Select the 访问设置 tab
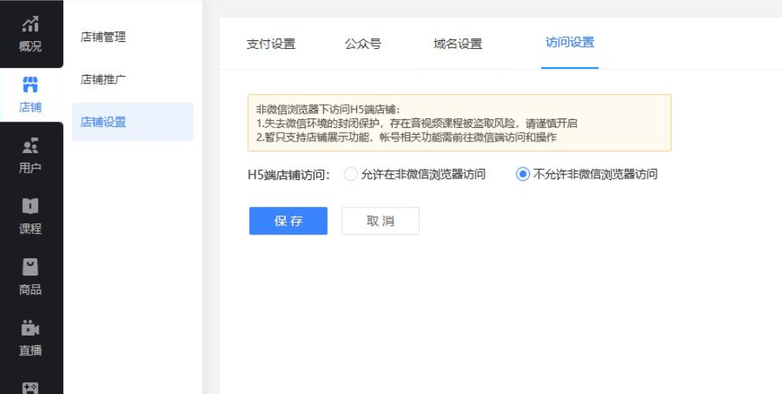The image size is (782, 394). (x=570, y=43)
